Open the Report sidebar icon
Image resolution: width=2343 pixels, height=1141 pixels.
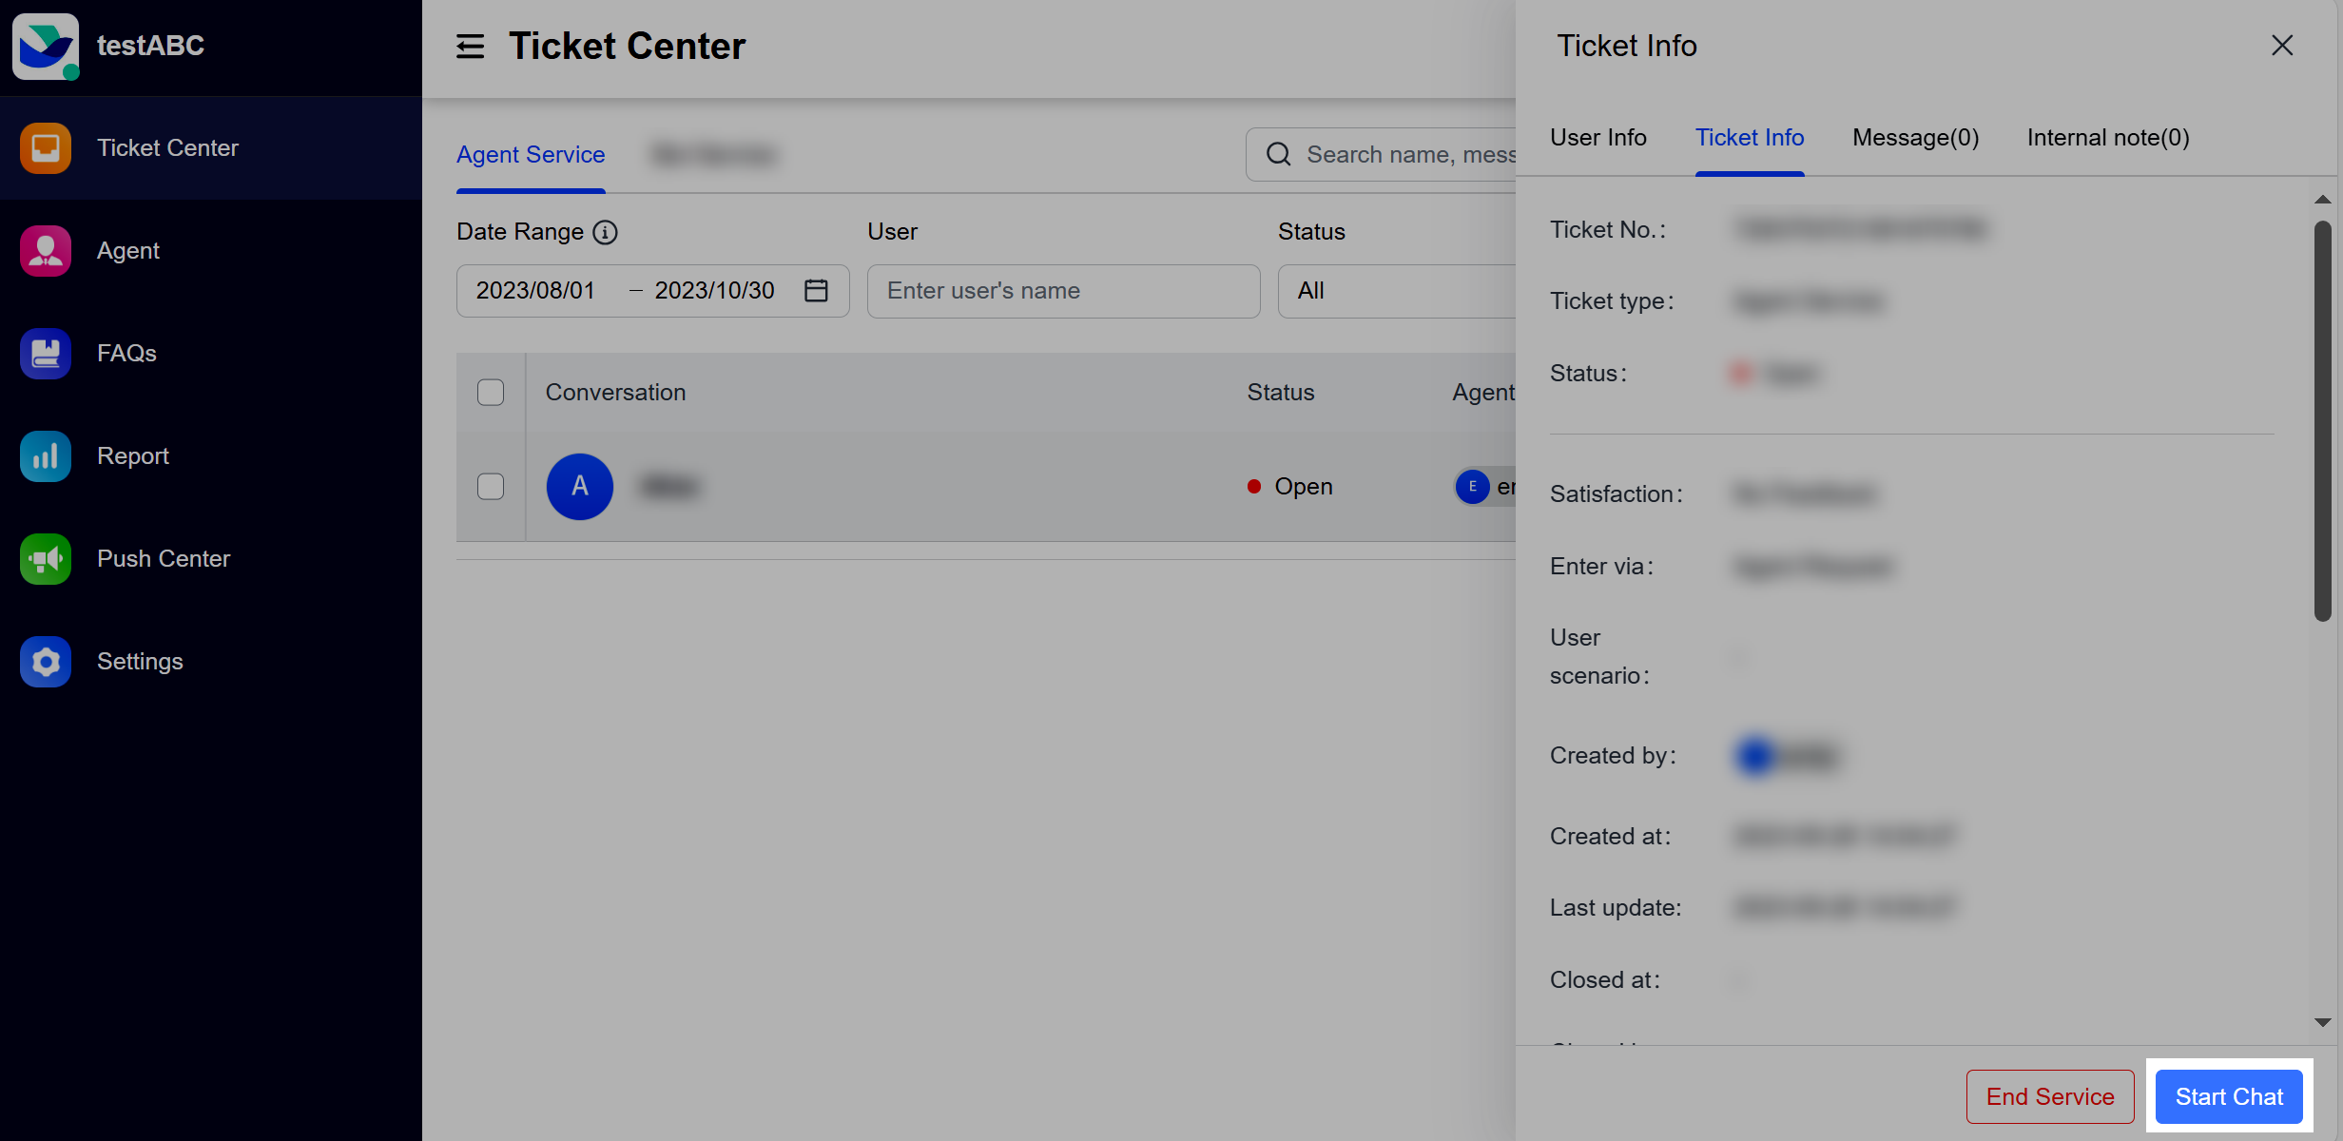point(45,455)
